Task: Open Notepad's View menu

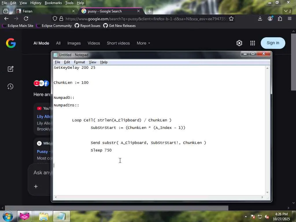Action: [x=92, y=62]
